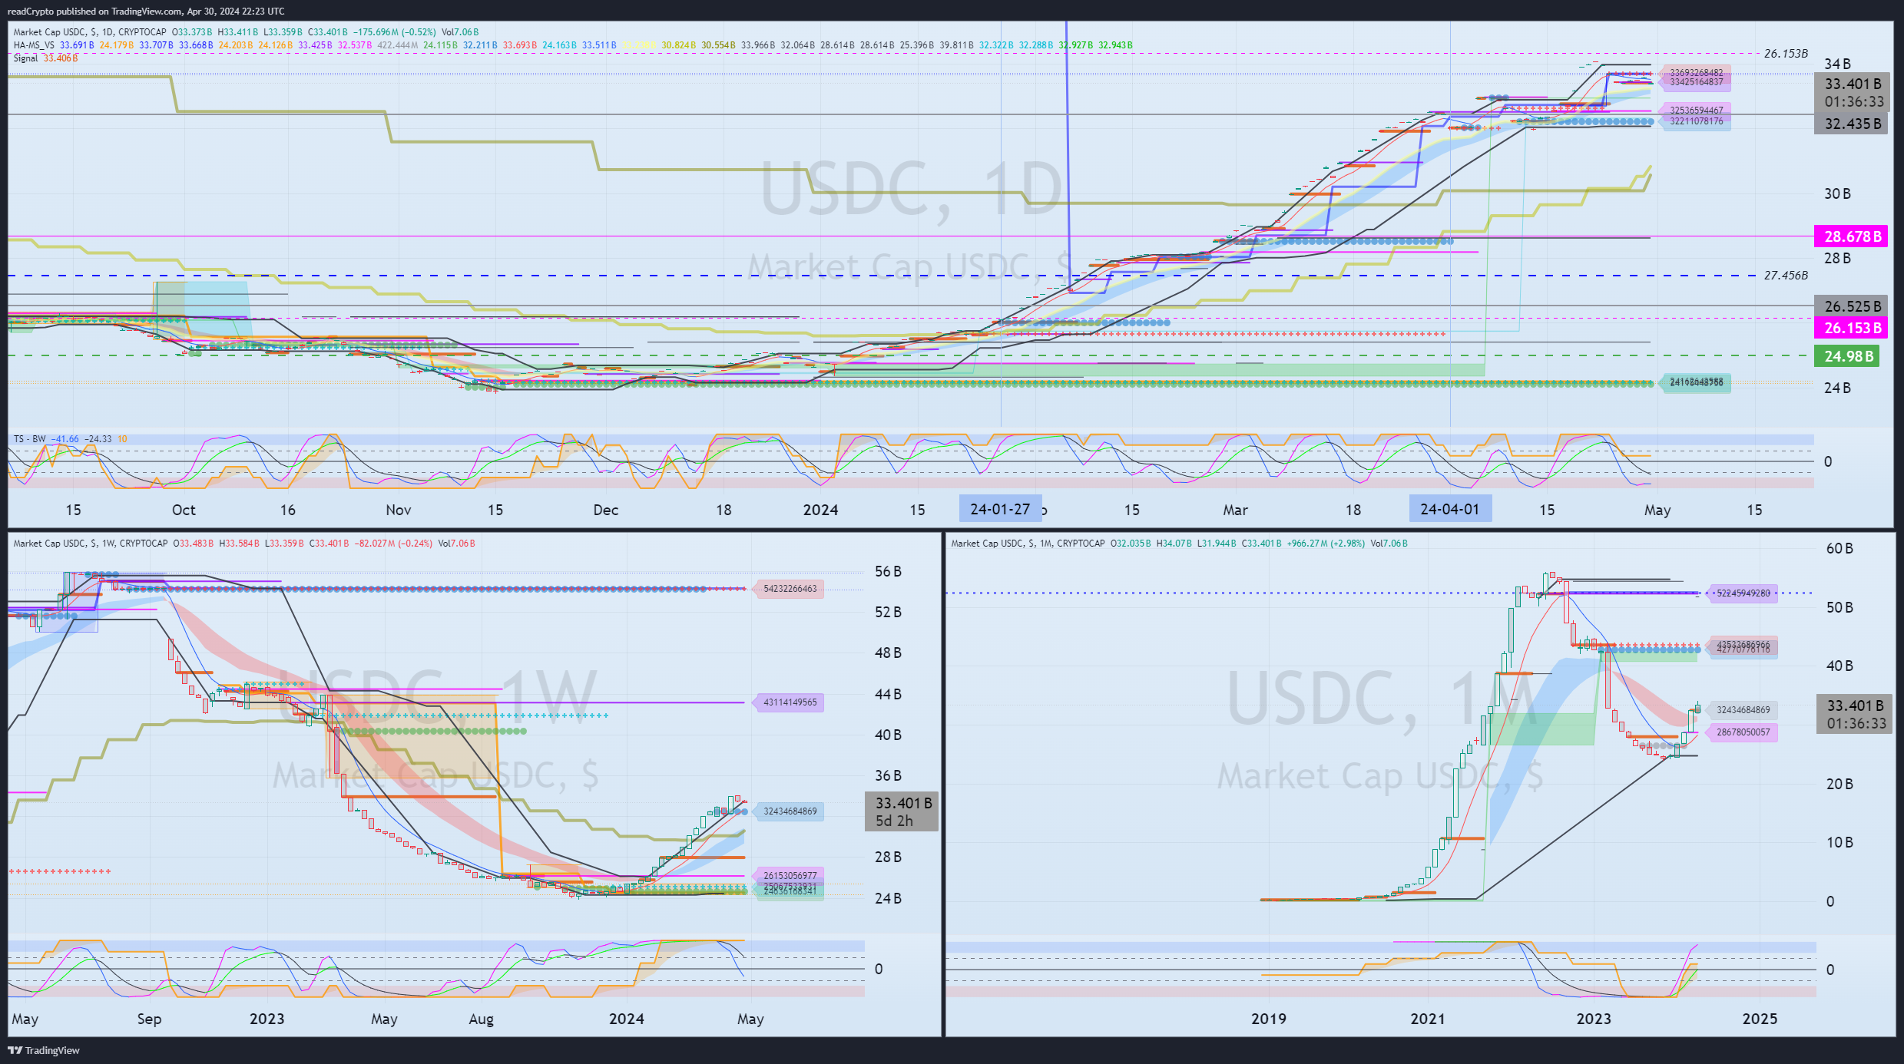Image resolution: width=1904 pixels, height=1064 pixels.
Task: Click the 34 B axis tick on daily chart
Action: click(x=1837, y=64)
